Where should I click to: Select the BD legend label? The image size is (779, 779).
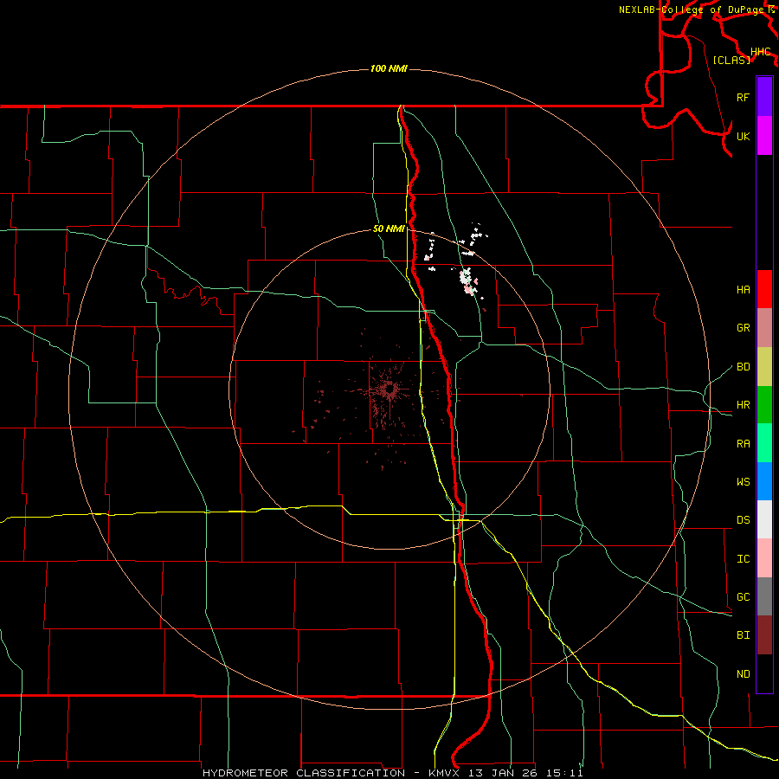coord(743,367)
